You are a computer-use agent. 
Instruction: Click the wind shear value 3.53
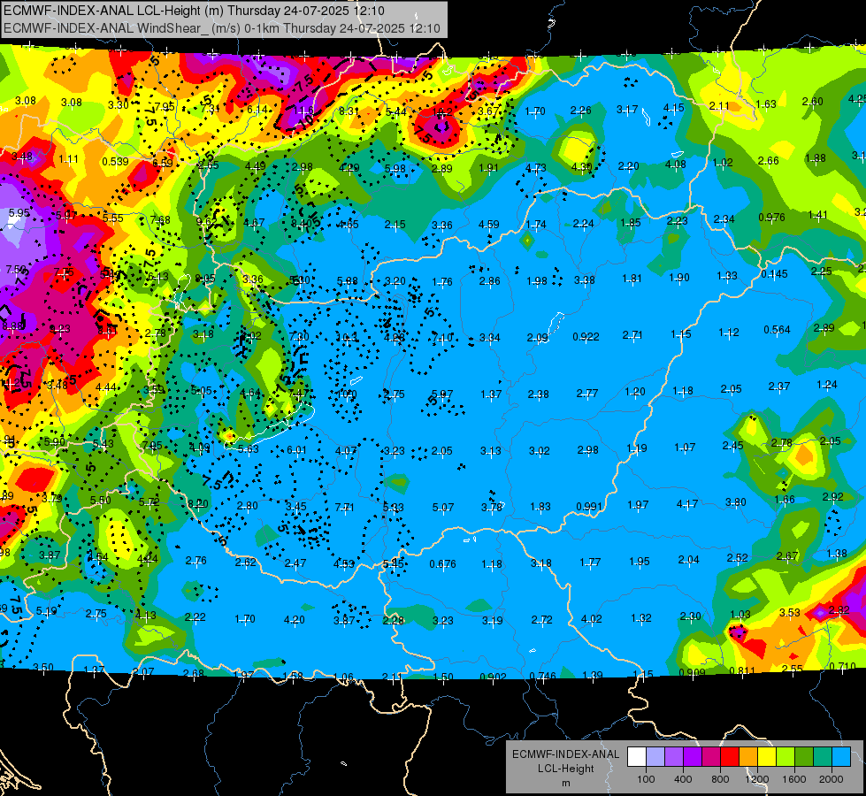(790, 612)
